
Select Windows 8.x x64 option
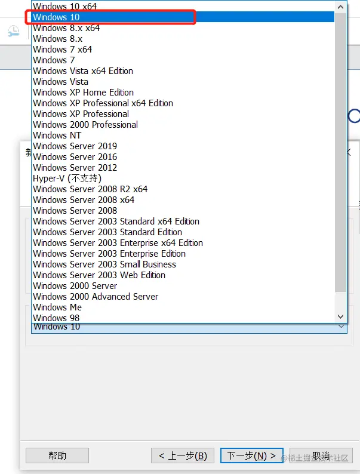tap(183, 28)
